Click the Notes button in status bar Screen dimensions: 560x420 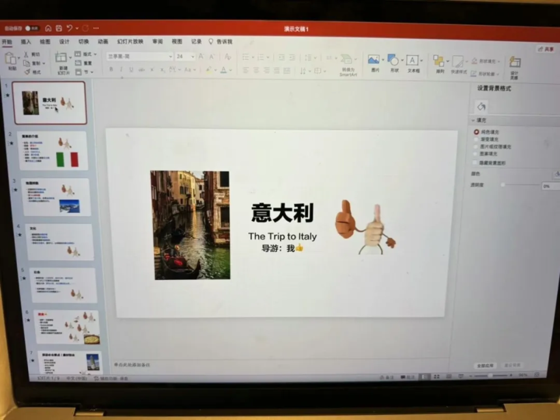[x=387, y=377]
